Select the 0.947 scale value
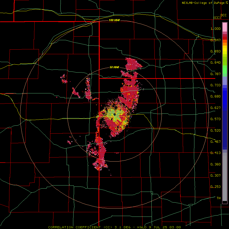Screen dimensions: 229x229 click(x=216, y=40)
